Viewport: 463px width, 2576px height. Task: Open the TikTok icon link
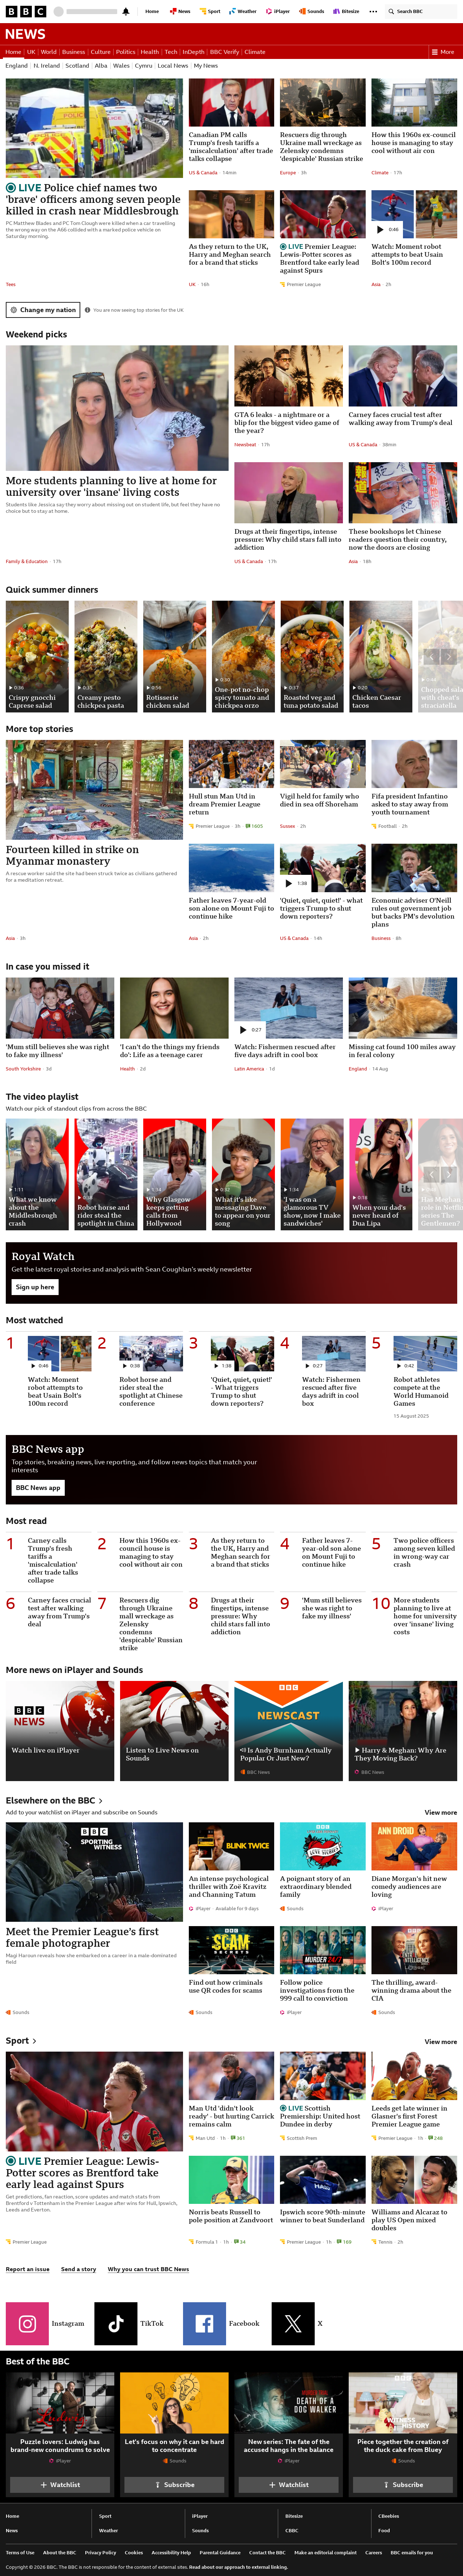(116, 2324)
